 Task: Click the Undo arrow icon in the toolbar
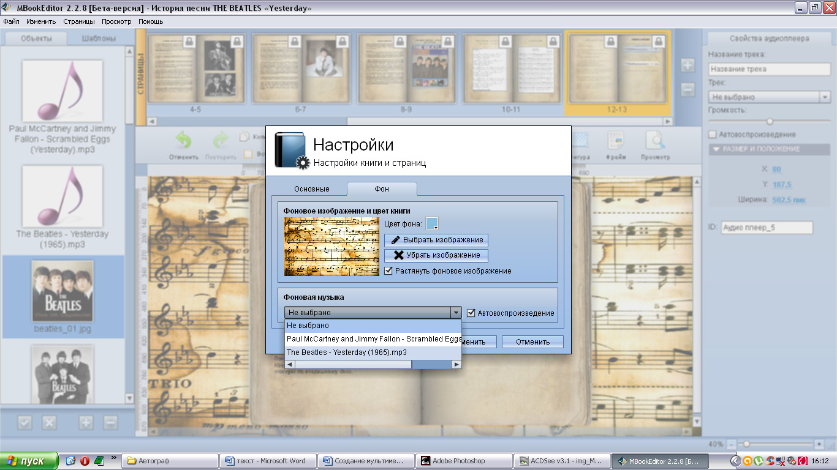[184, 141]
